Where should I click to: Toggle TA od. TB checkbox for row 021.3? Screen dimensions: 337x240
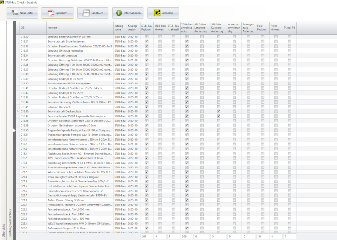pos(289,177)
